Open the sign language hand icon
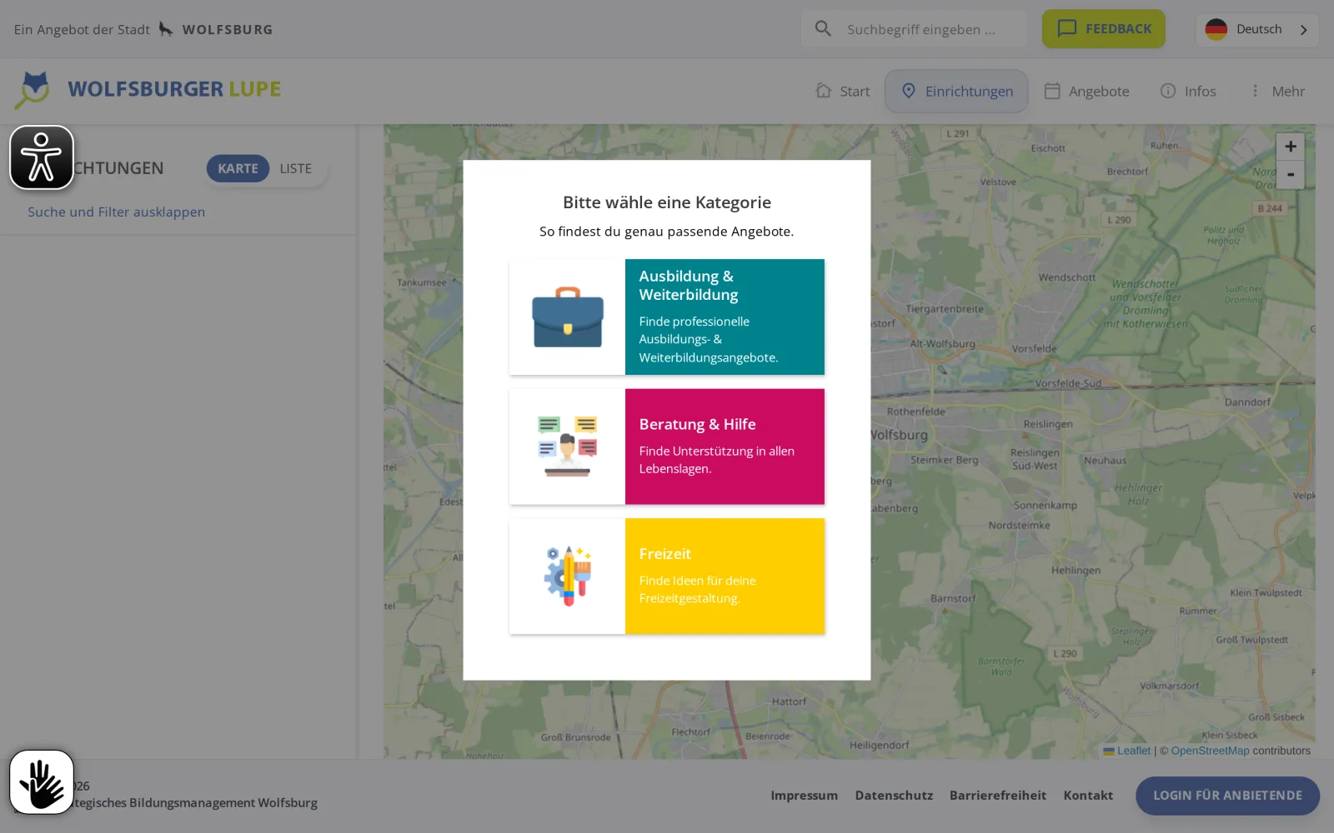Image resolution: width=1334 pixels, height=833 pixels. [42, 781]
